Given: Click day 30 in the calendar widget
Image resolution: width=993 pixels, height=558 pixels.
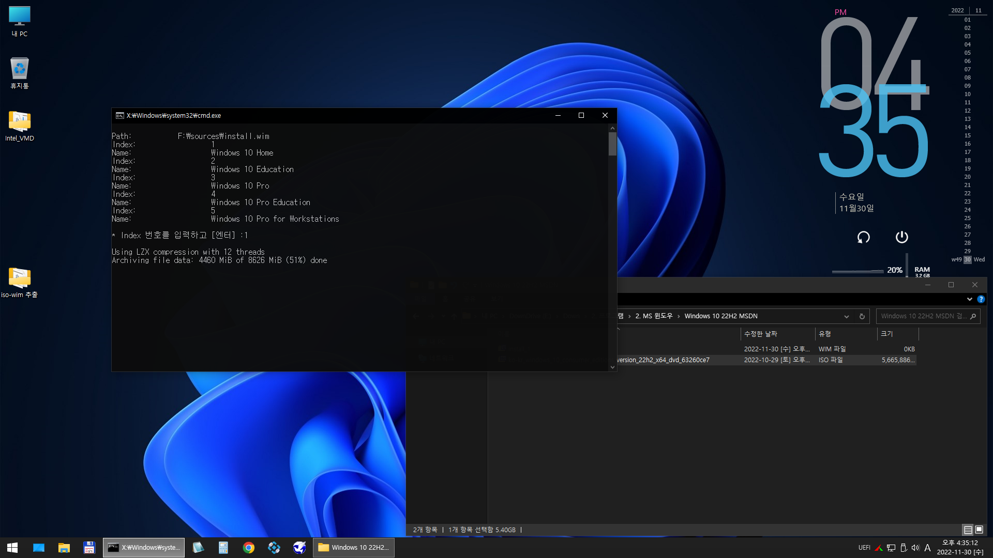Looking at the screenshot, I should (x=968, y=259).
